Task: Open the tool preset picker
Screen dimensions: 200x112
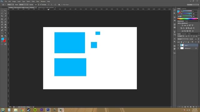Action: 4,5
